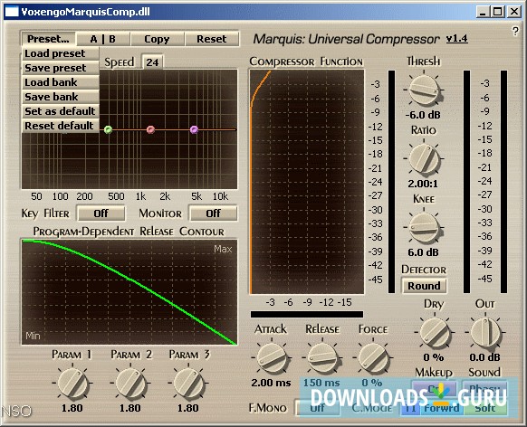Click the Copy button
The height and width of the screenshot is (427, 527).
pos(157,39)
